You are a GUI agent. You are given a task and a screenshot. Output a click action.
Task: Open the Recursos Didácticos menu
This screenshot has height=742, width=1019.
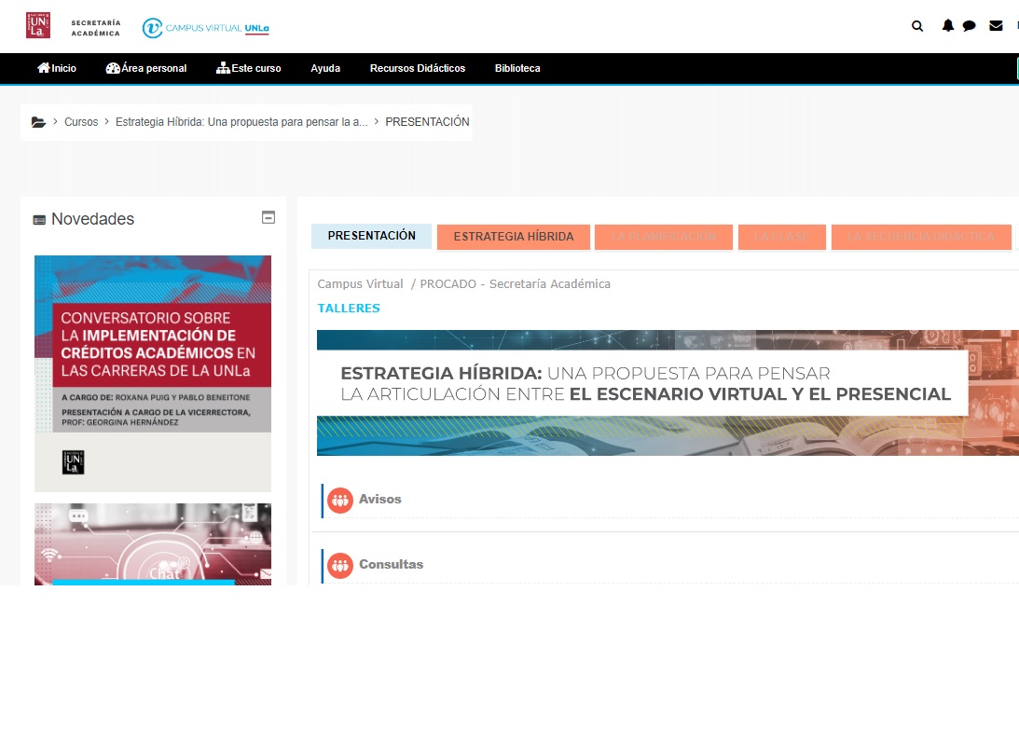click(417, 68)
